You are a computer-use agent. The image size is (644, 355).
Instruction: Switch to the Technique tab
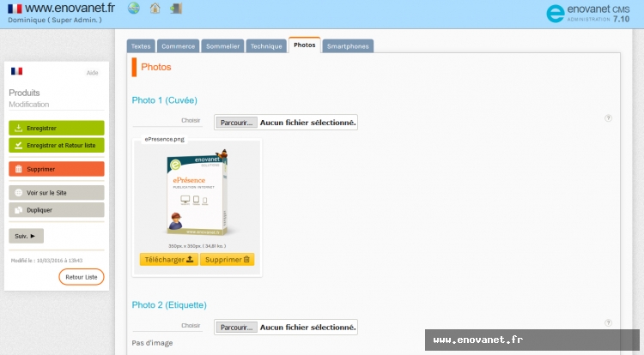point(266,46)
